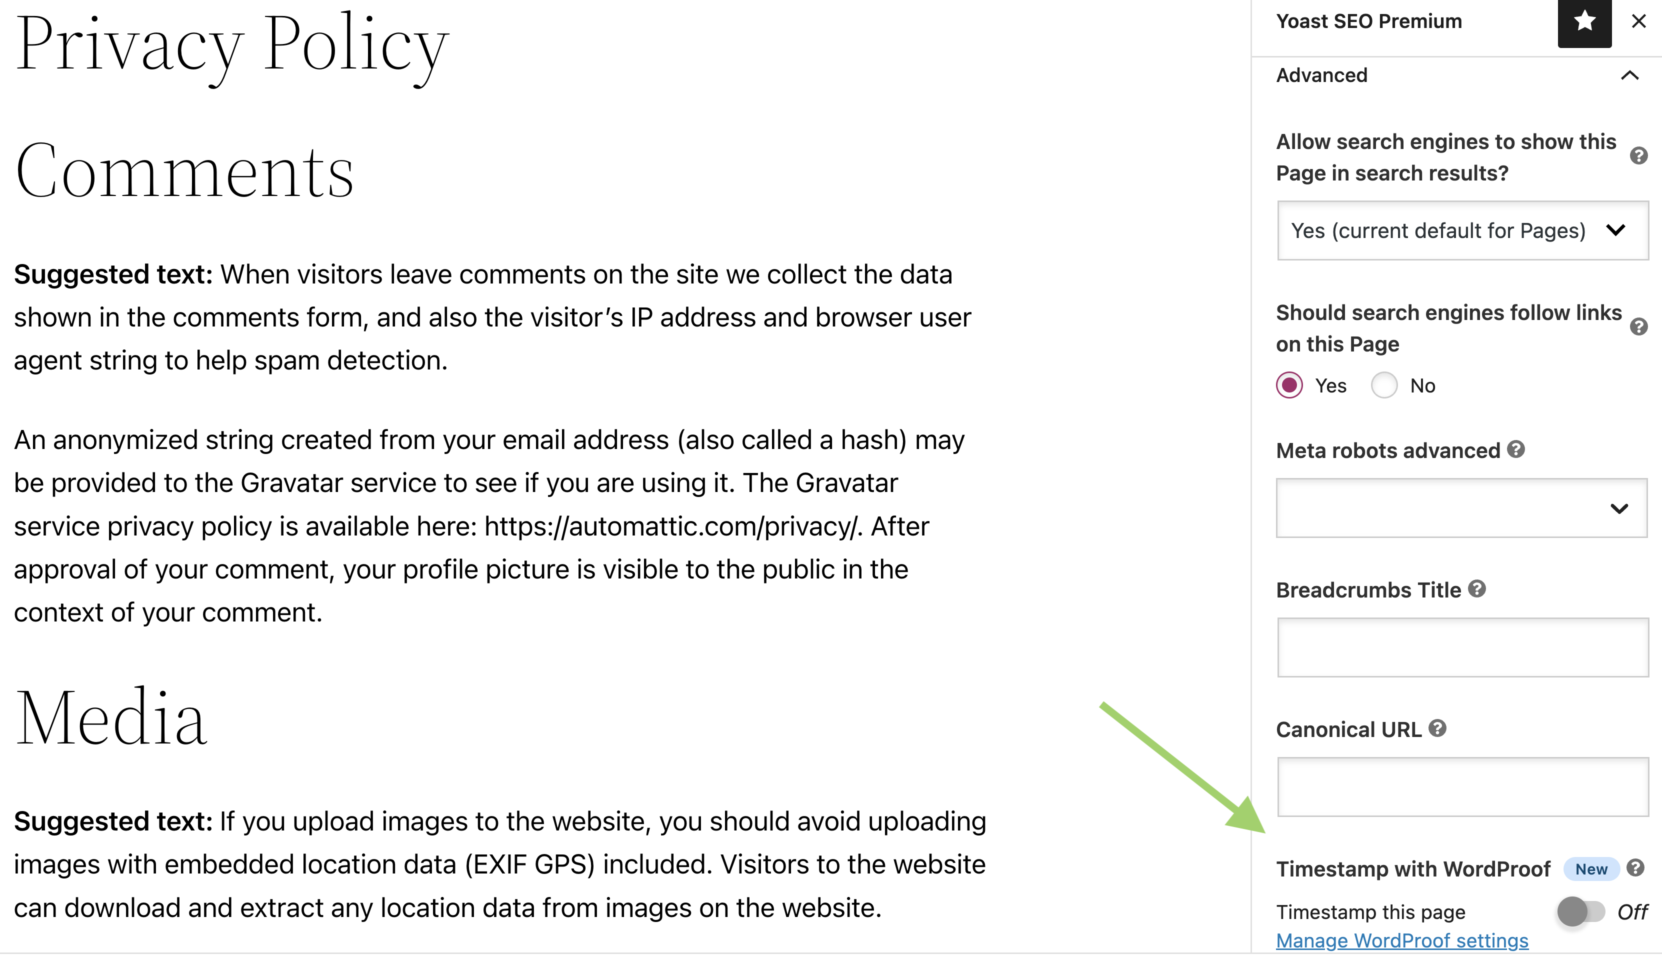Click the Comments heading in the editor

coord(184,171)
